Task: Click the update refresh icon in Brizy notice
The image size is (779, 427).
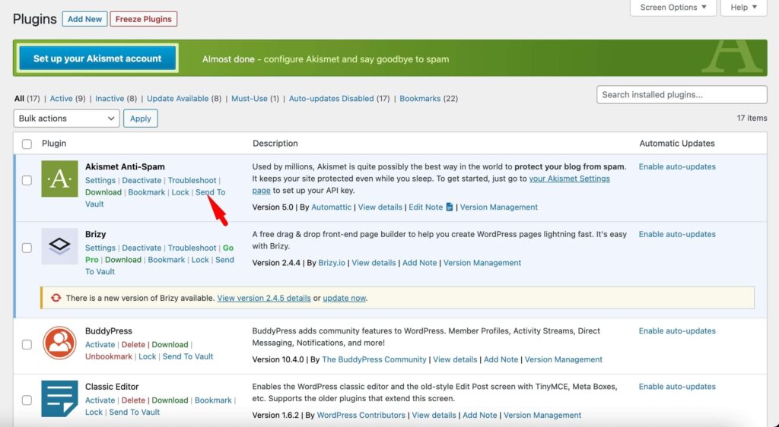Action: pyautogui.click(x=56, y=298)
